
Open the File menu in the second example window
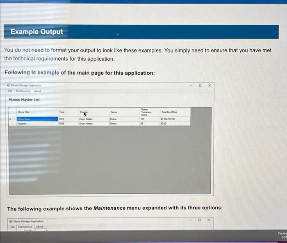[12, 227]
